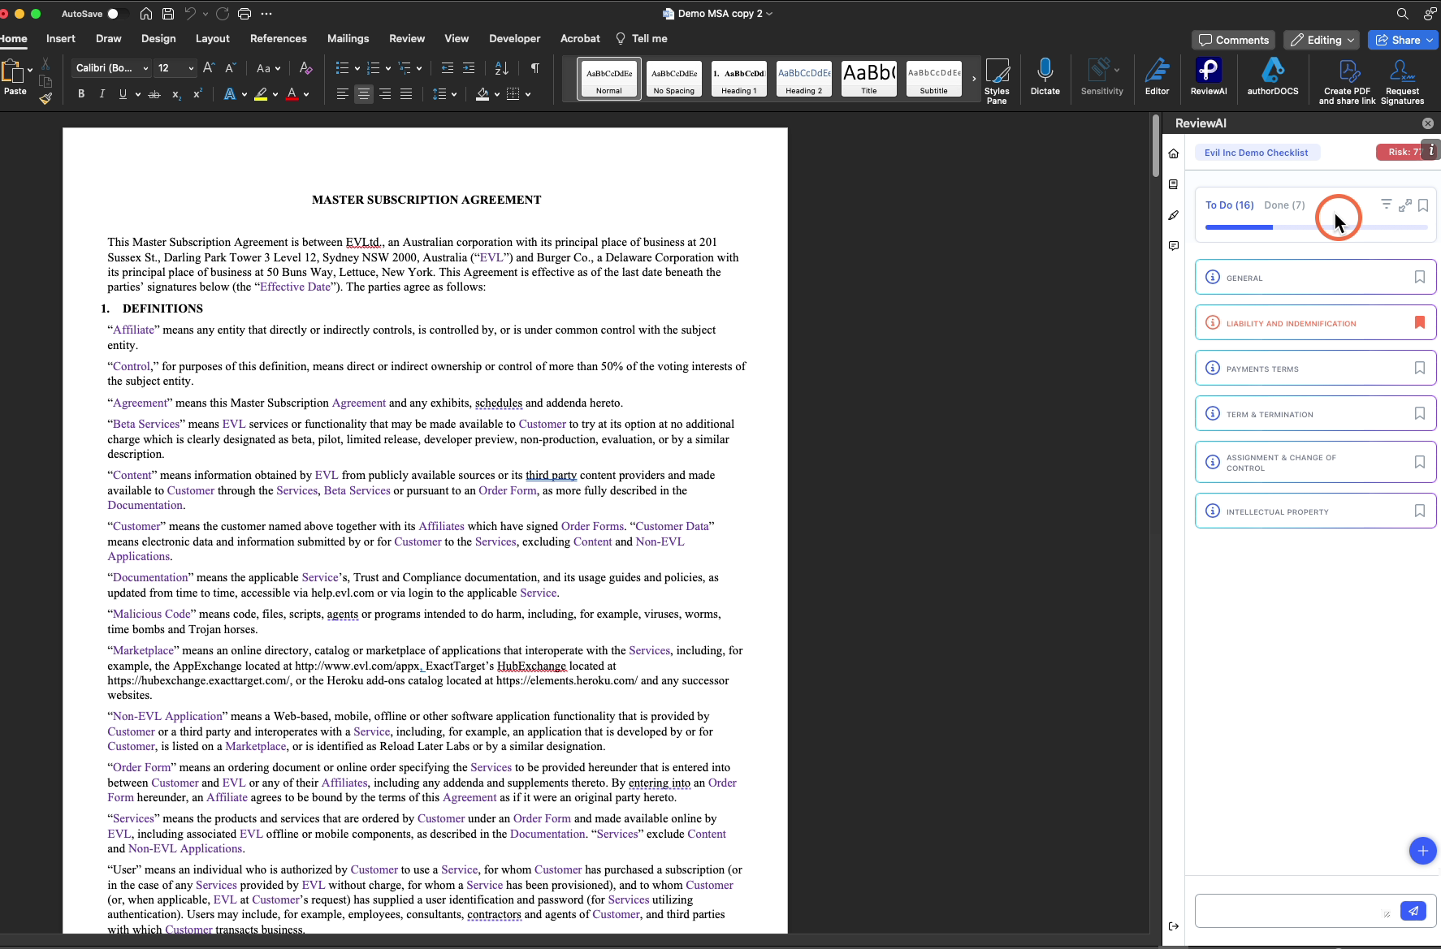Viewport: 1441px width, 949px height.
Task: Start Dictate with the microphone icon
Action: pyautogui.click(x=1045, y=77)
